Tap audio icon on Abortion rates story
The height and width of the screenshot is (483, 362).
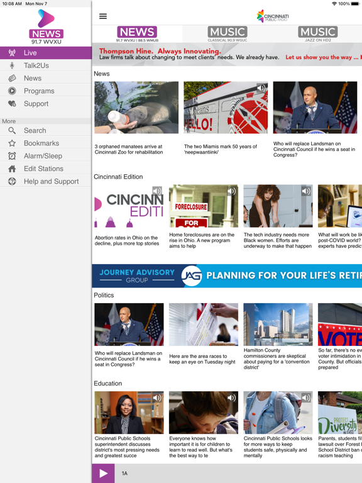tap(157, 191)
